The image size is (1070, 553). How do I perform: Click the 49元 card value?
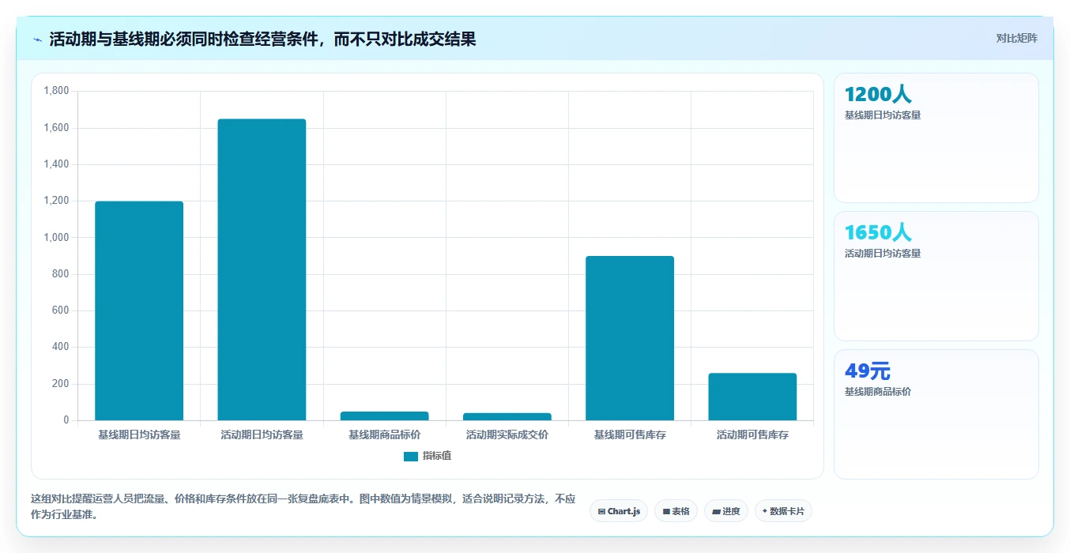point(868,371)
